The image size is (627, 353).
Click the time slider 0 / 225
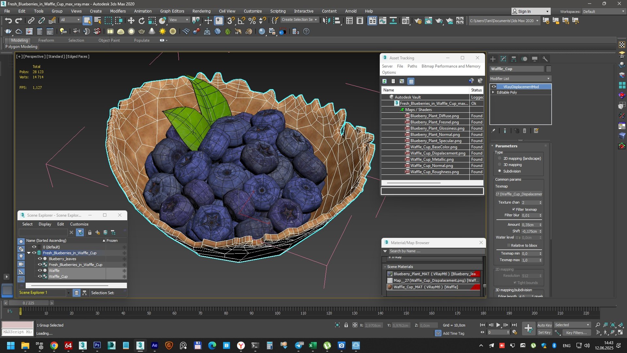pos(28,303)
